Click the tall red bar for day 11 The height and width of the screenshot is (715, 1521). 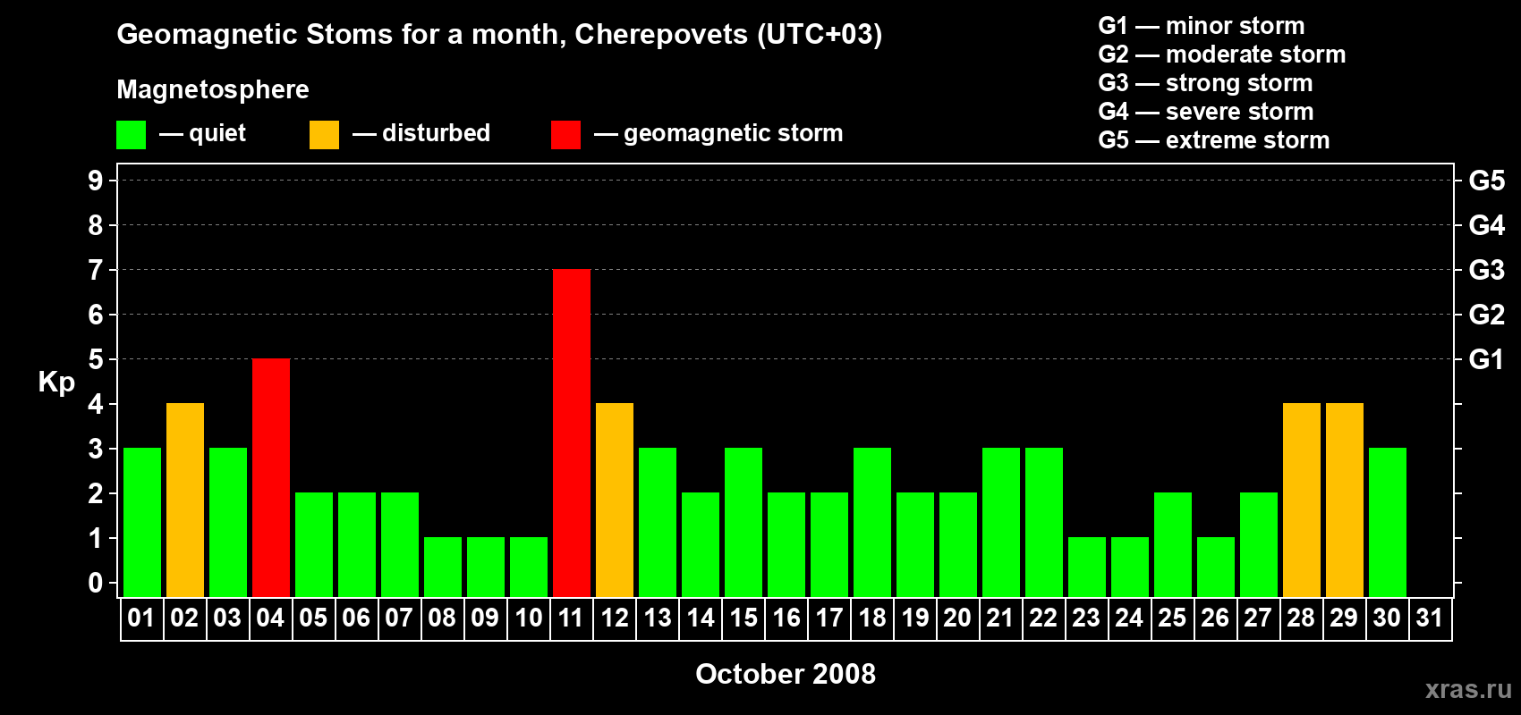click(572, 433)
